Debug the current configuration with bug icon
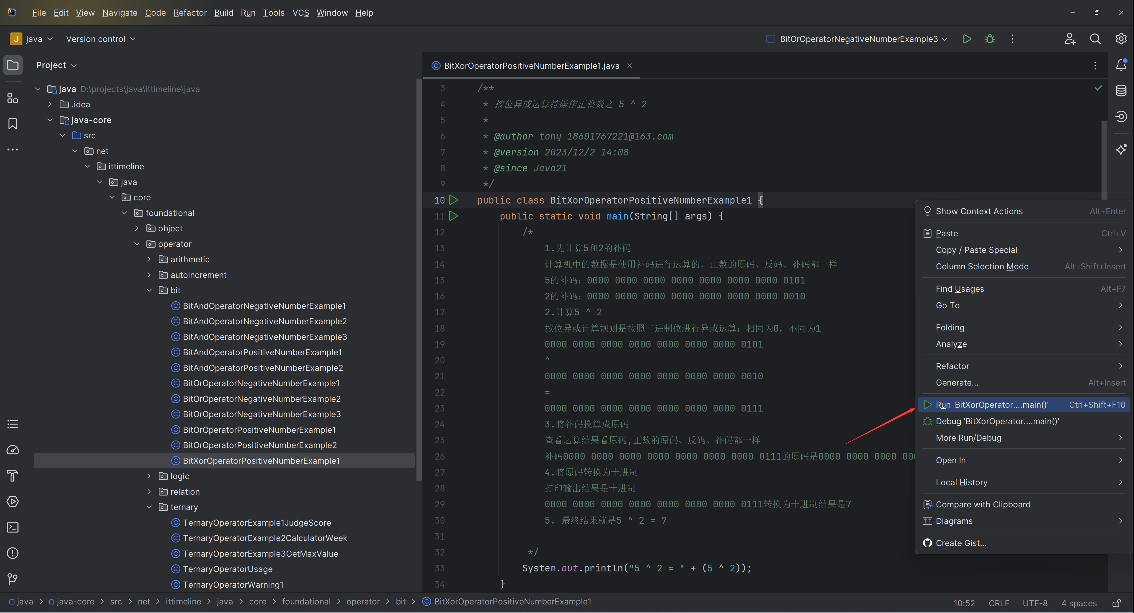1134x613 pixels. coord(990,39)
